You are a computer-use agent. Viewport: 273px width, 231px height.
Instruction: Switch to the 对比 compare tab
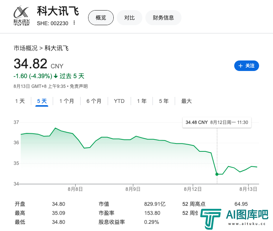pos(130,18)
